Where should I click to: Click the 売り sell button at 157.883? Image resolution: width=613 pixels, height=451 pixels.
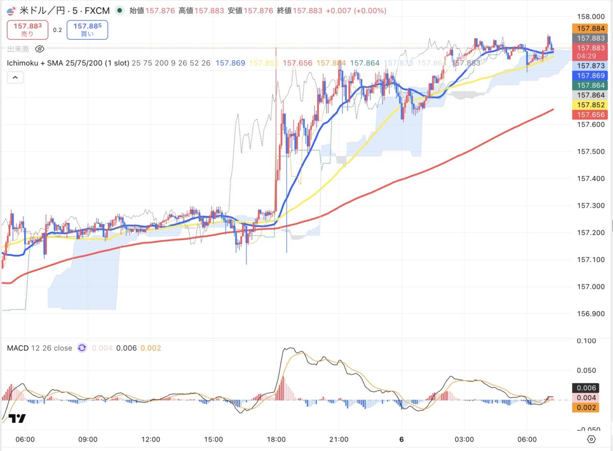pos(28,29)
